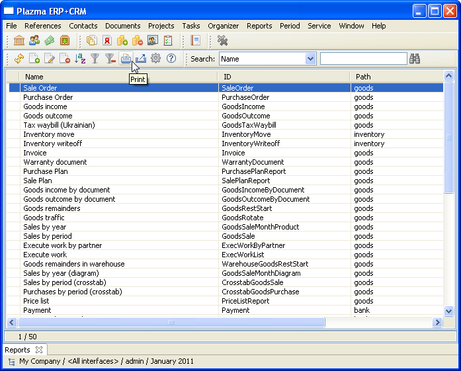The height and width of the screenshot is (371, 461).
Task: Click the edit record pencil icon
Action: (x=50, y=59)
